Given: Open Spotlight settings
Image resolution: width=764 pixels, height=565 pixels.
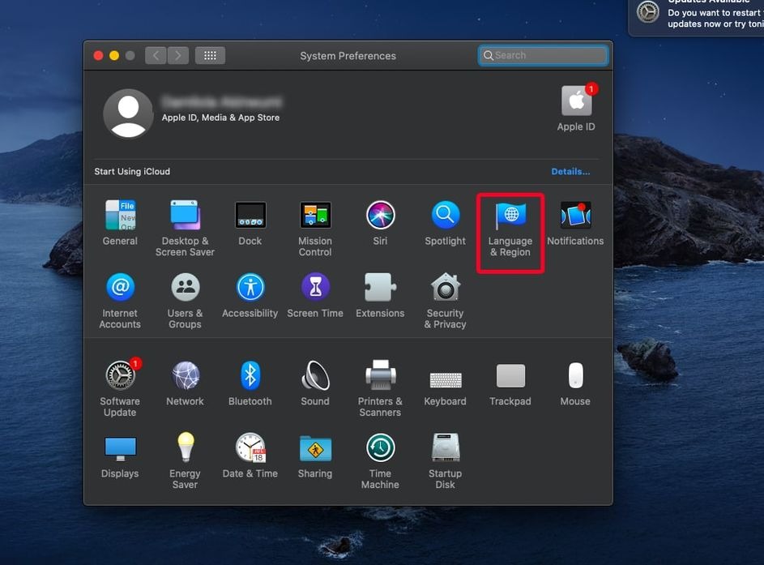Looking at the screenshot, I should click(x=445, y=215).
